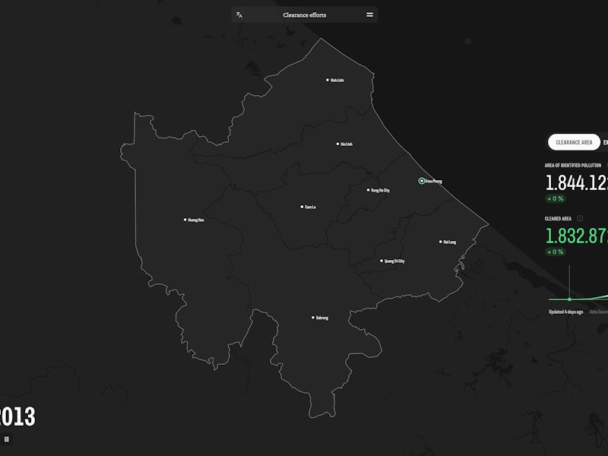Select the Quang Tri City marker

382,261
